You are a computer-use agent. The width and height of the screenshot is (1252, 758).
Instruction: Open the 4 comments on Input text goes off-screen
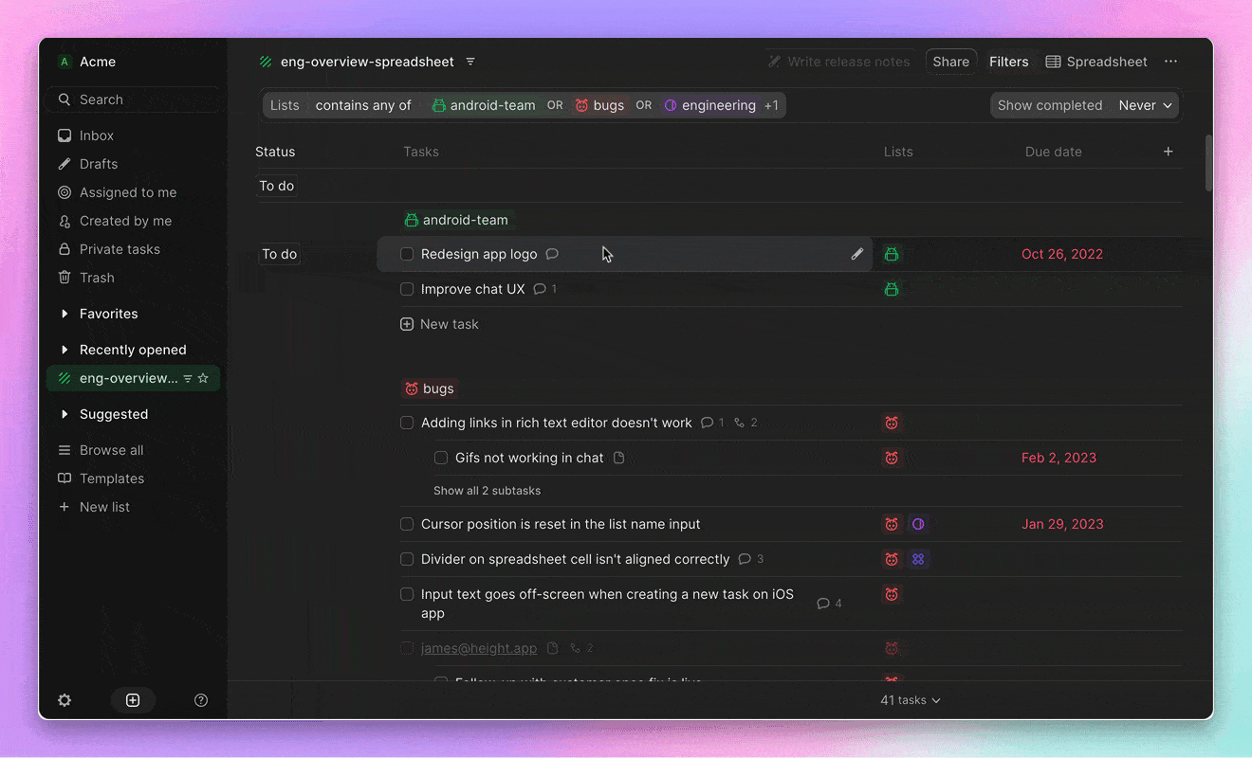pos(829,604)
